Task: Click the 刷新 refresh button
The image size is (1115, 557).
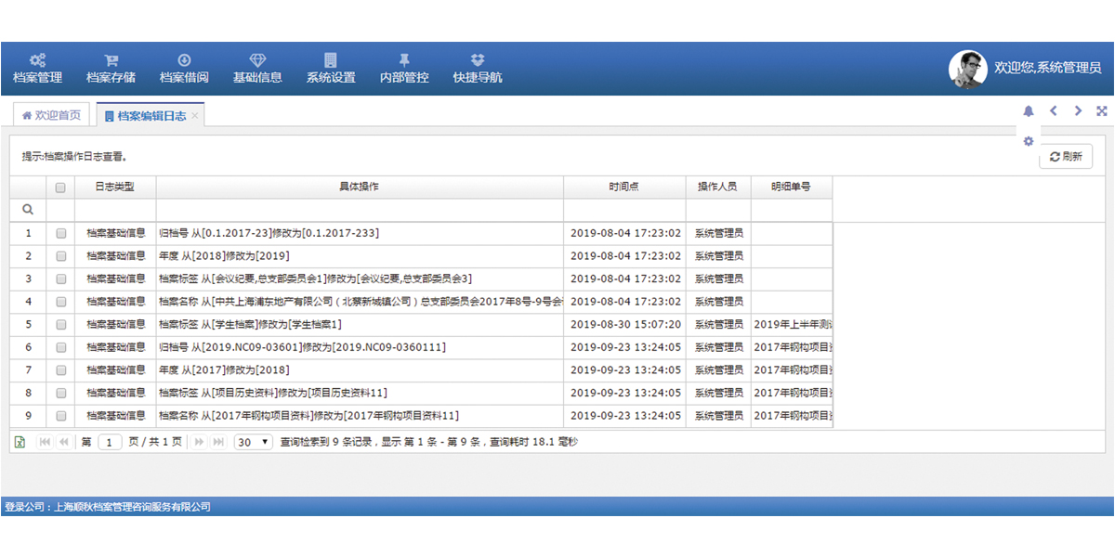Action: click(x=1066, y=157)
